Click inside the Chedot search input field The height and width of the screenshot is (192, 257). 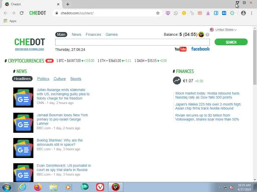pos(133,42)
